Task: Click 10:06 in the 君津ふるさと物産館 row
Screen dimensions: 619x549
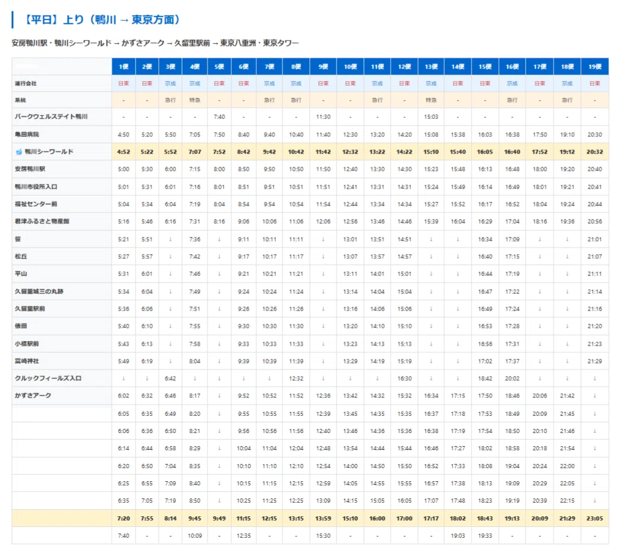Action: coord(269,222)
